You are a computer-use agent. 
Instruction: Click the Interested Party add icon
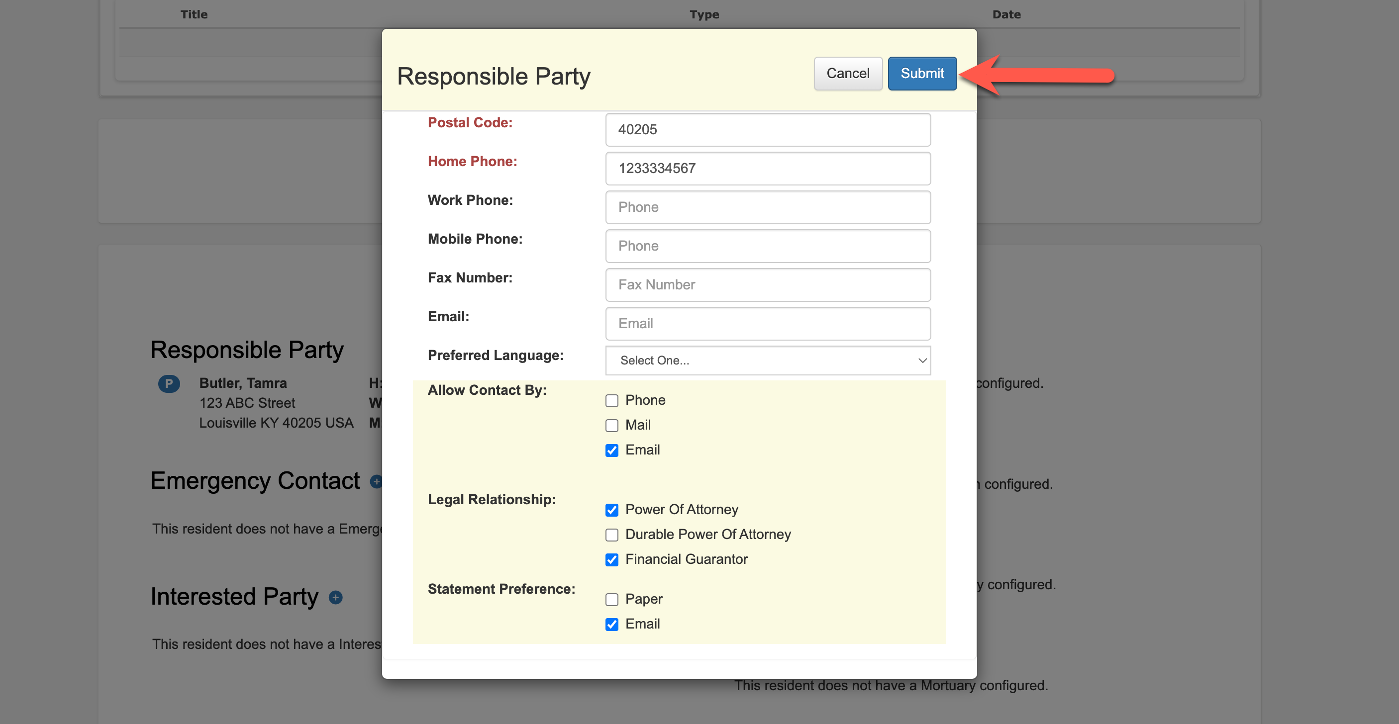[336, 597]
